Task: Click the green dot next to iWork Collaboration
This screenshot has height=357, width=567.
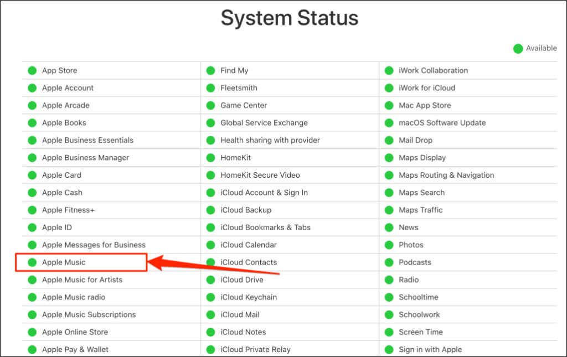Action: coord(389,70)
